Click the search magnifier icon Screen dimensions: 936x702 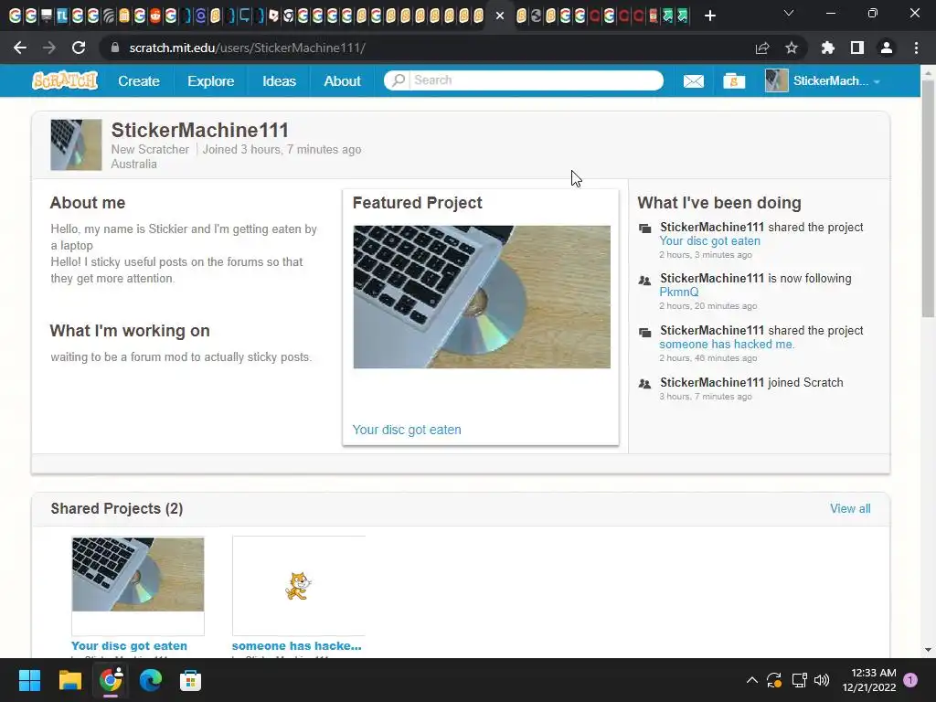pyautogui.click(x=399, y=80)
